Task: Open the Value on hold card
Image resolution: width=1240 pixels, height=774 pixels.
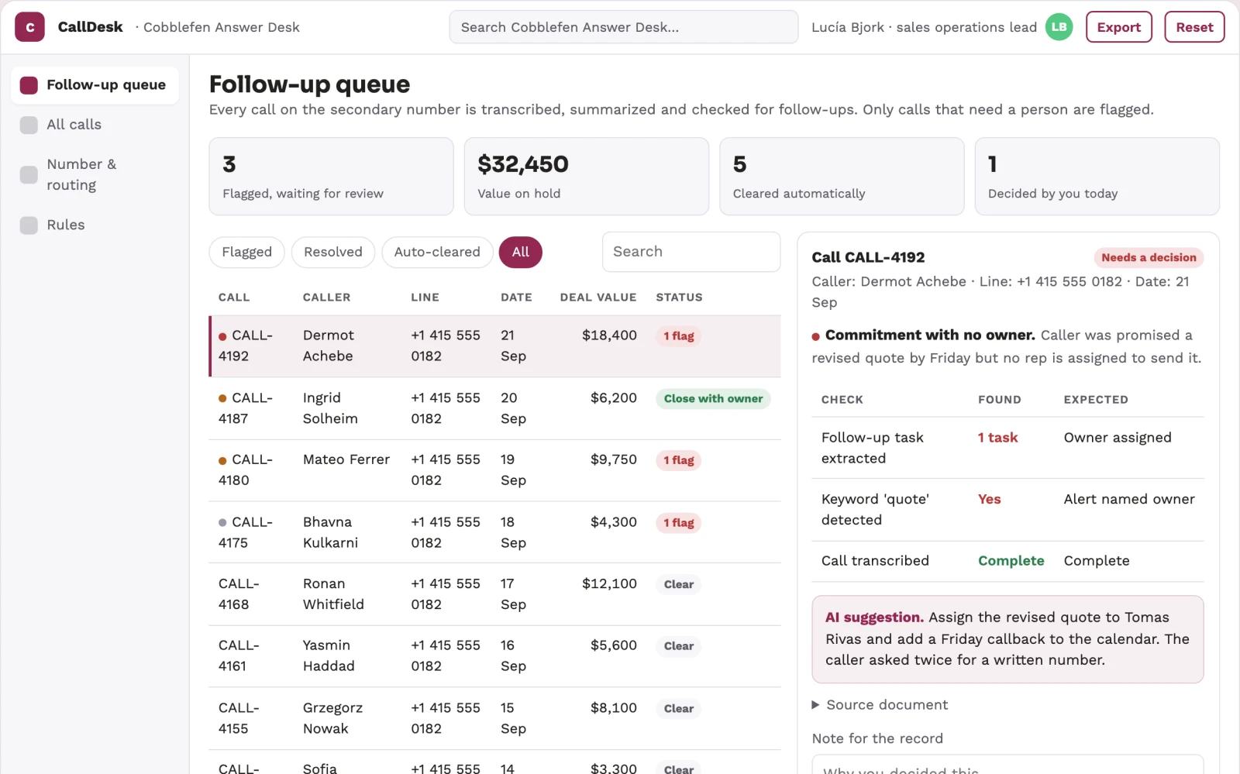Action: [x=587, y=177]
